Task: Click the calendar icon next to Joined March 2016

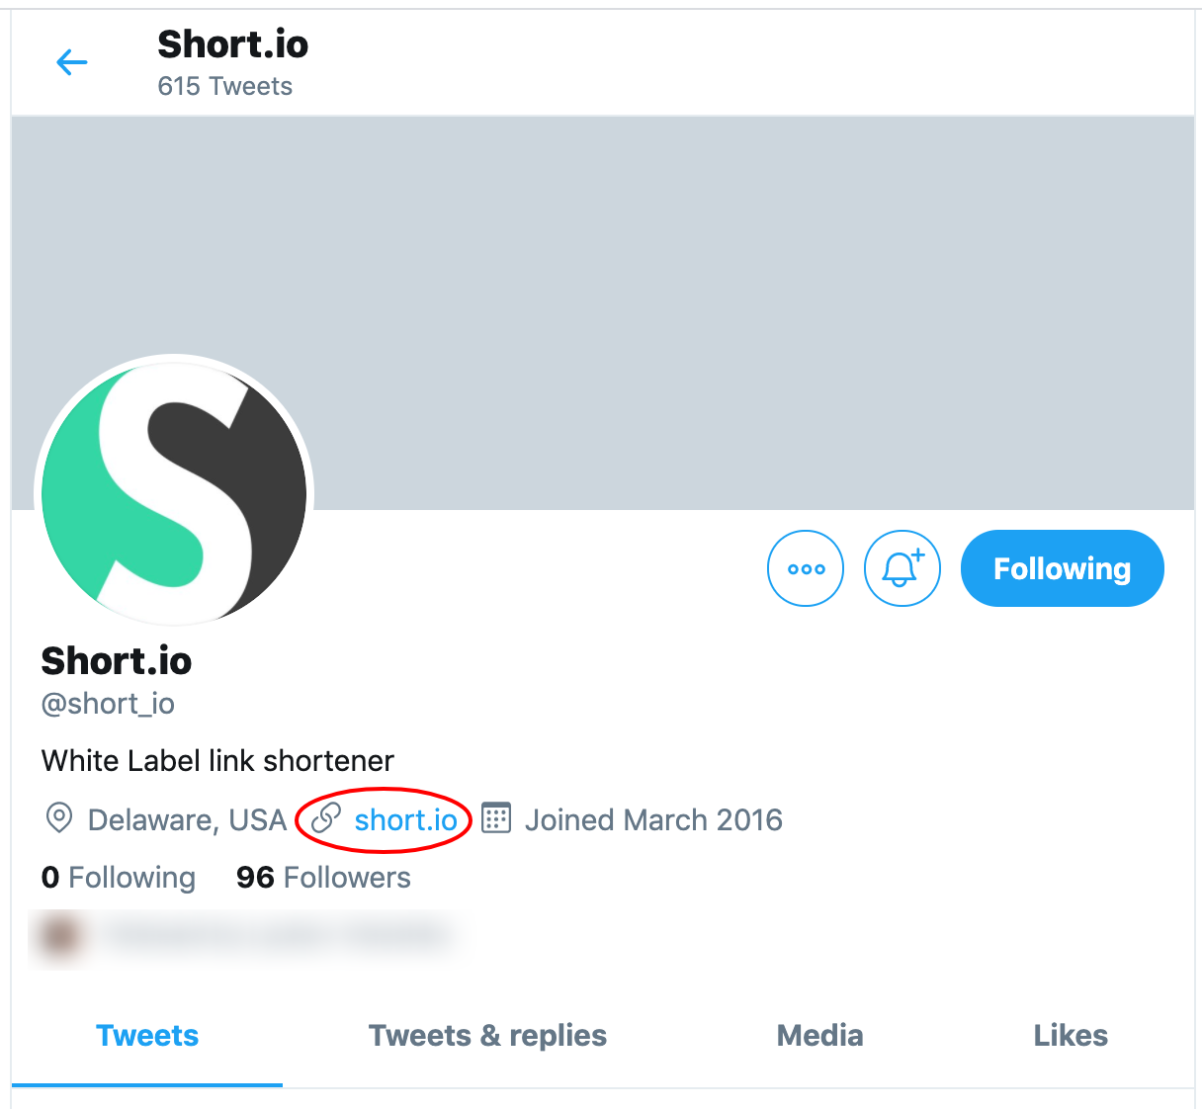Action: pos(495,818)
